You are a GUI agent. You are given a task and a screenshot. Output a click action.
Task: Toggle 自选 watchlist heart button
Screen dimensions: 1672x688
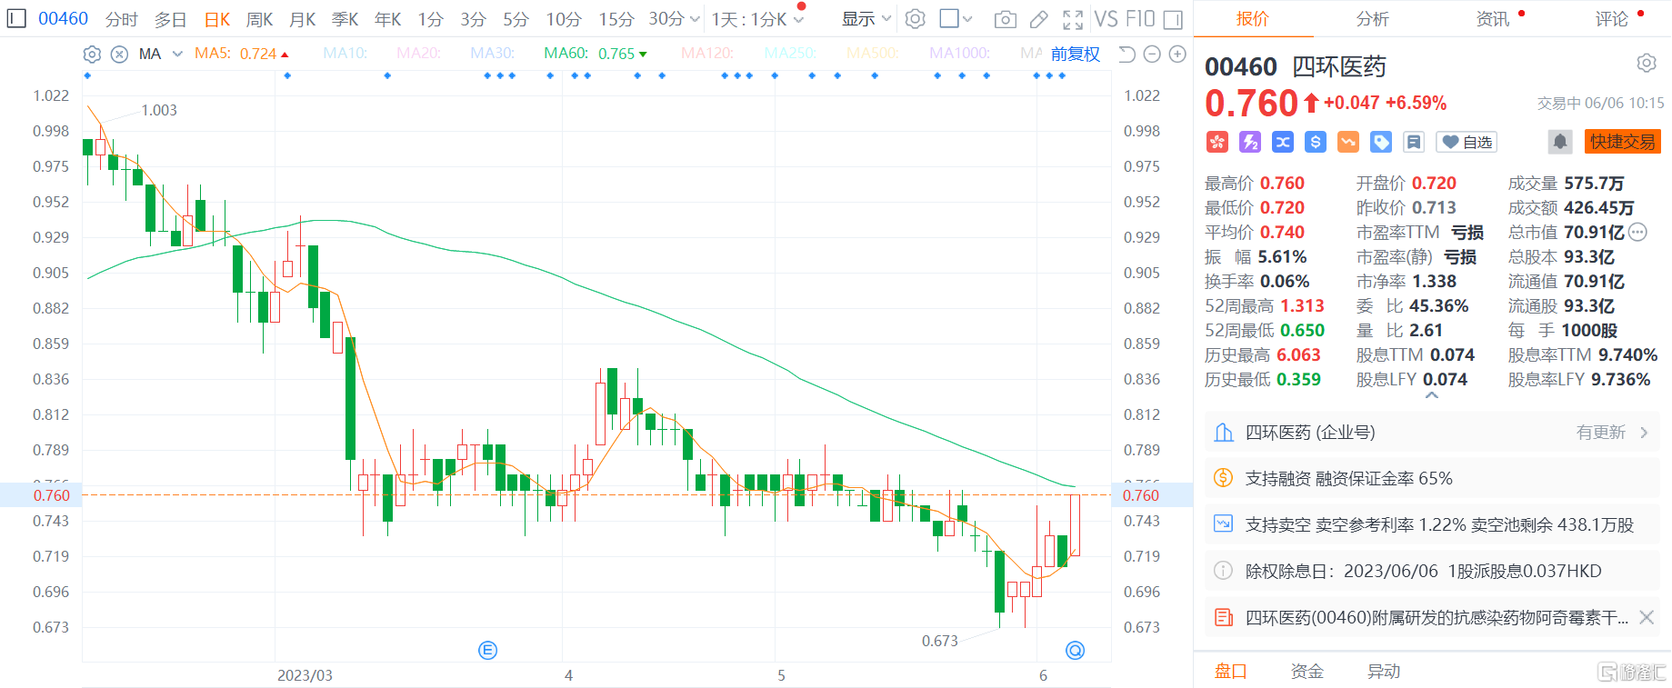pyautogui.click(x=1467, y=142)
